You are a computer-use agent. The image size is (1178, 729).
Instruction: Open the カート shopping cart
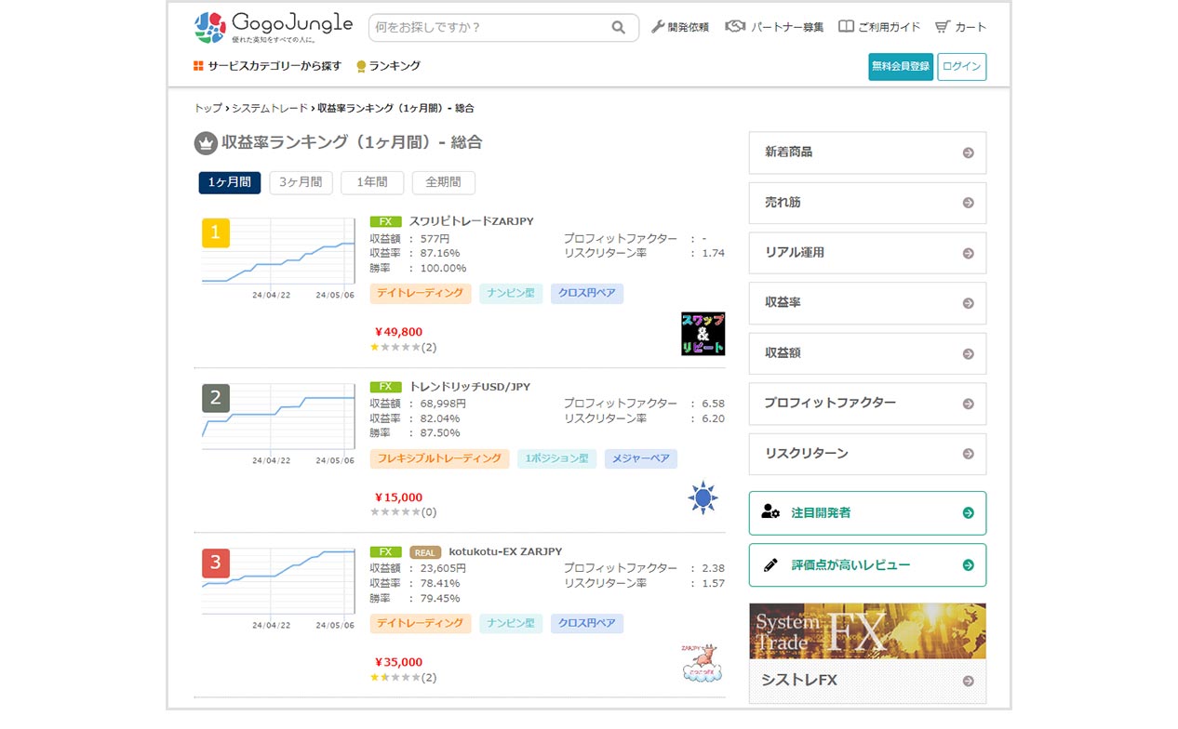point(961,27)
